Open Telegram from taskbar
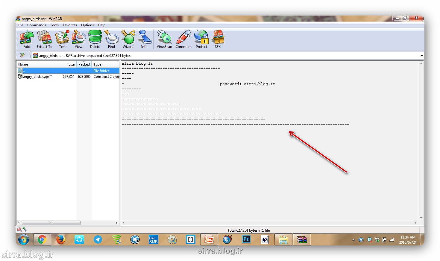 coord(98,240)
